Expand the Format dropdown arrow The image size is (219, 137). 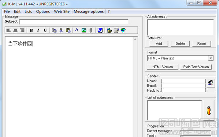click(x=211, y=58)
